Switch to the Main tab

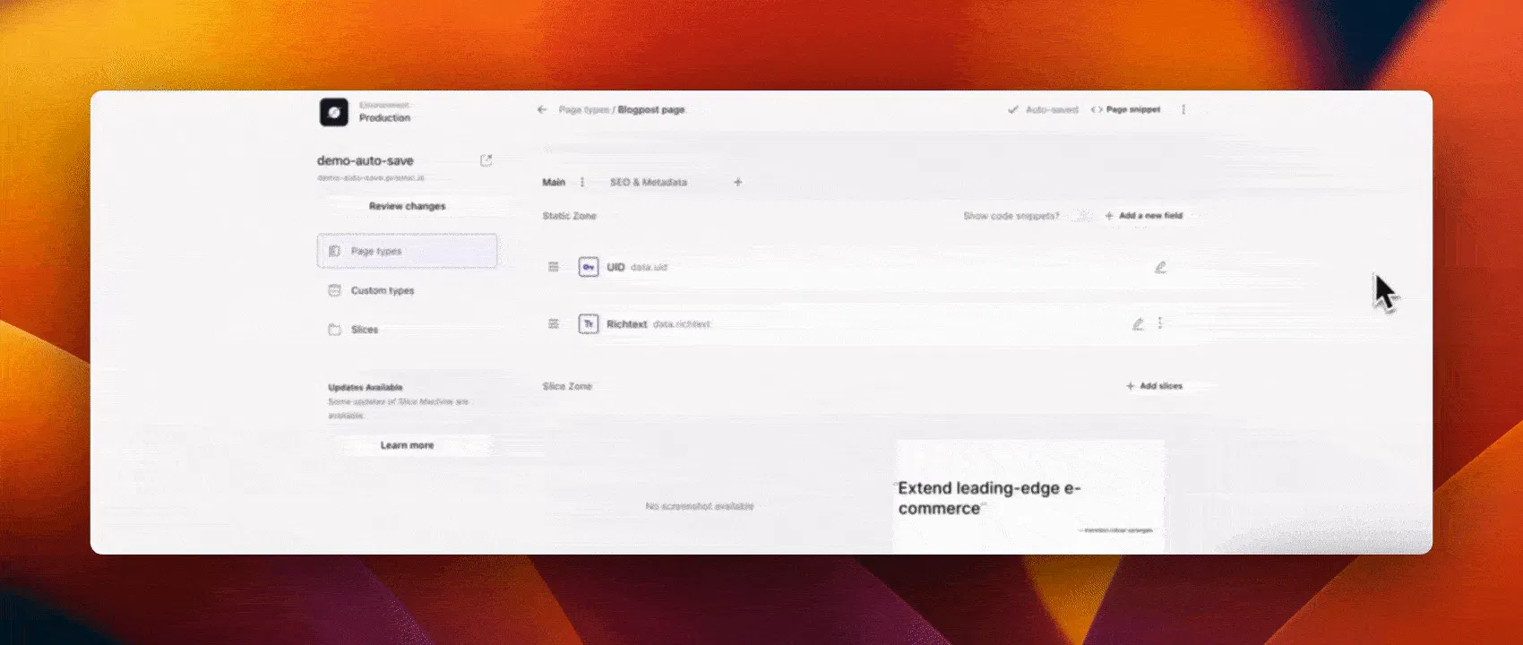coord(554,182)
